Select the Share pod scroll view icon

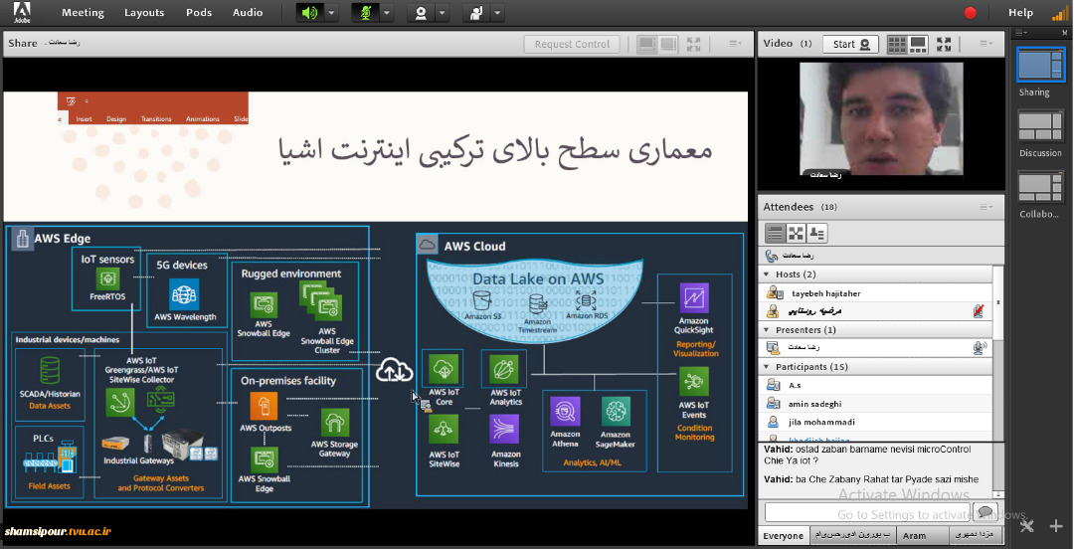[x=668, y=44]
